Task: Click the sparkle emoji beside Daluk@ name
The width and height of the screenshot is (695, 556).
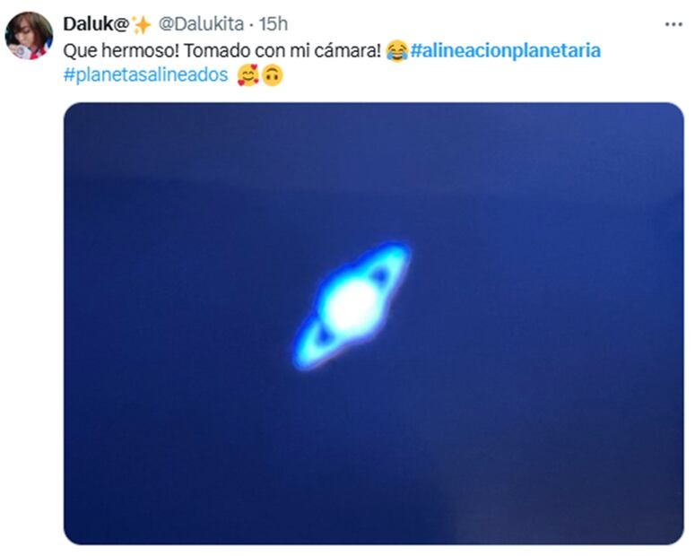Action: [142, 25]
